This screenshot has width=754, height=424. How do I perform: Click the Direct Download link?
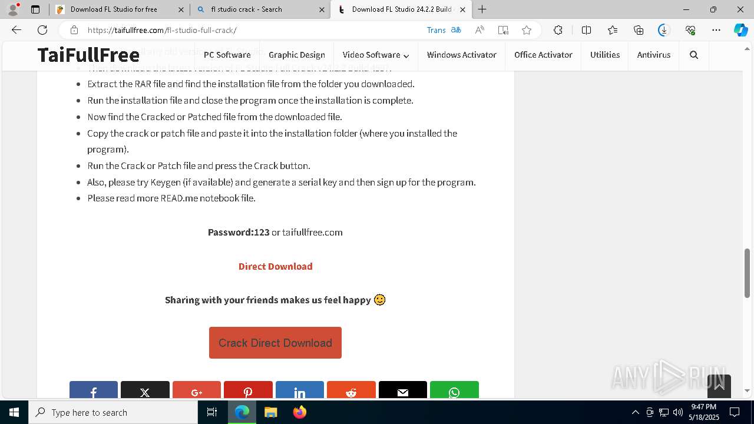click(x=275, y=266)
